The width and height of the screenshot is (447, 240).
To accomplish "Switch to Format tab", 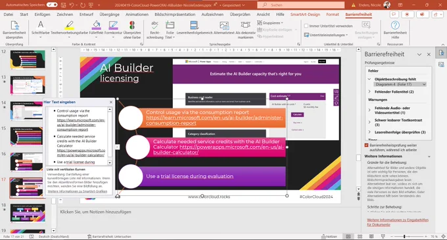I will click(333, 14).
